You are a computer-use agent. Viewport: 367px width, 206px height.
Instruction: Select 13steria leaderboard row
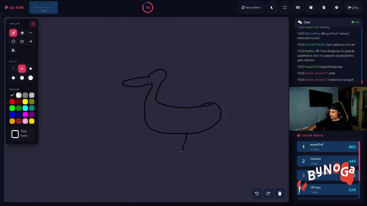[x=328, y=161]
